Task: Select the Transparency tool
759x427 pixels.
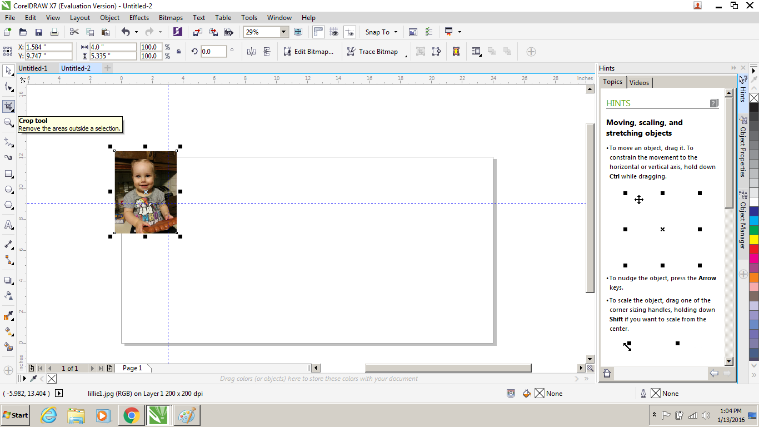Action: 8,296
